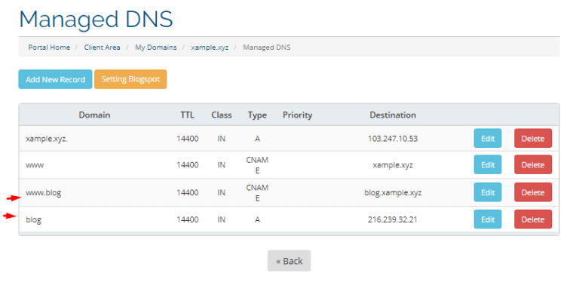Edit the blog A record

click(x=488, y=219)
